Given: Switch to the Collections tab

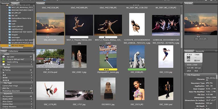Looking at the screenshot, I should (13, 51).
